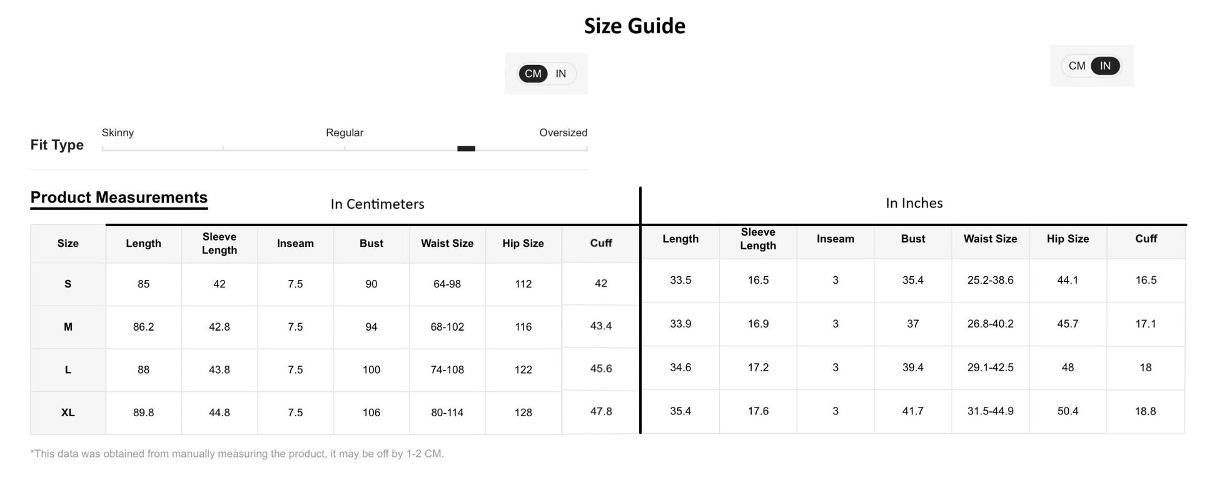Click the highlighted CM pill in the unit toggle
The height and width of the screenshot is (480, 1217).
tap(533, 74)
